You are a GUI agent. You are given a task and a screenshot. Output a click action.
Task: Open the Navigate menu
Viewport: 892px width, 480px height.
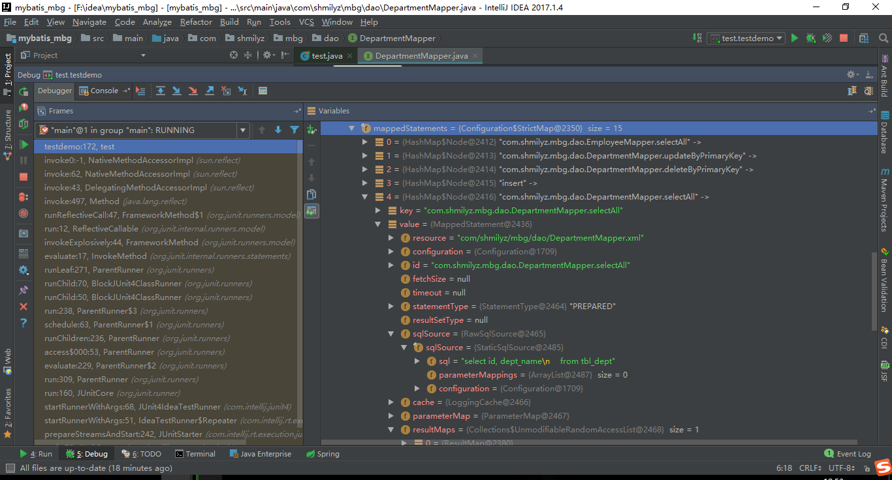click(89, 22)
